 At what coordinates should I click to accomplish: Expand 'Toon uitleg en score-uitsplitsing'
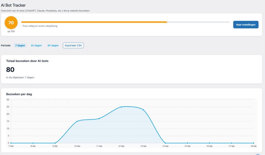pyautogui.click(x=40, y=26)
